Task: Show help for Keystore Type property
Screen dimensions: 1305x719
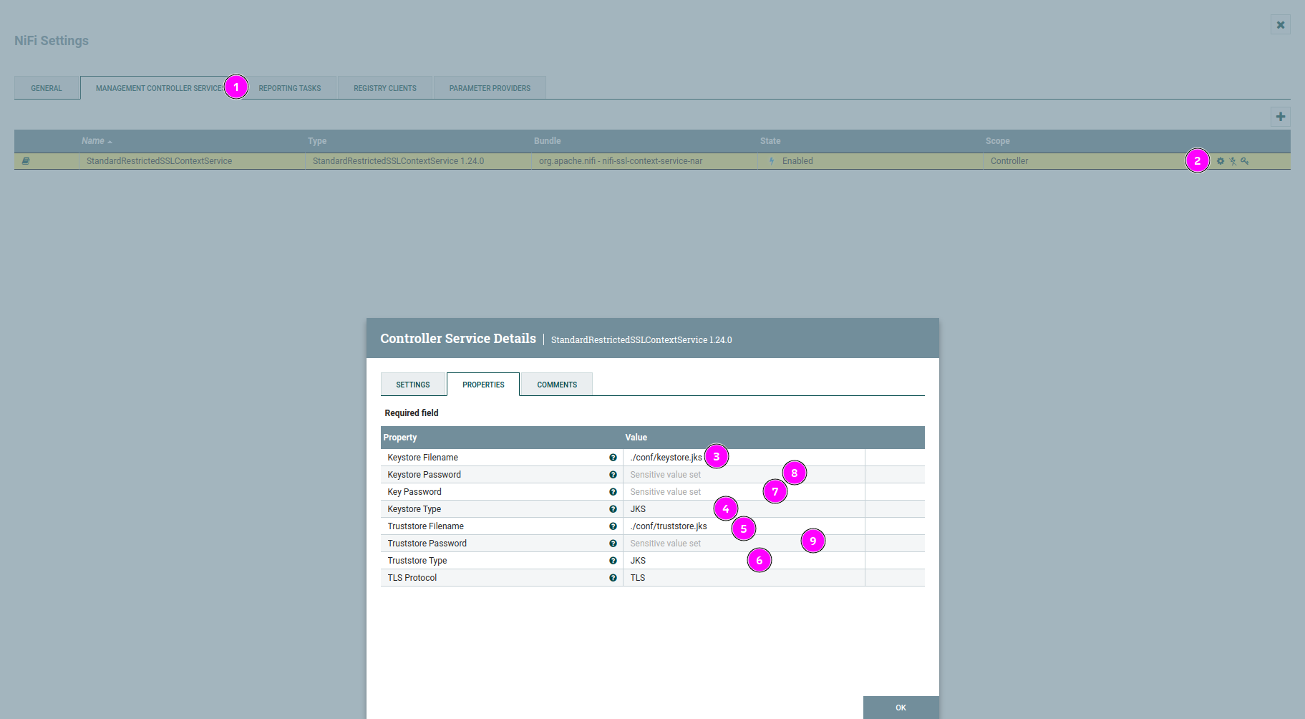Action: [x=613, y=509]
